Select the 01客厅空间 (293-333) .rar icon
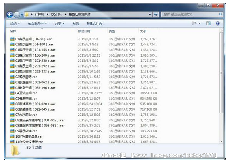Image resolution: width=229 pixels, height=162 pixels. click(12, 72)
